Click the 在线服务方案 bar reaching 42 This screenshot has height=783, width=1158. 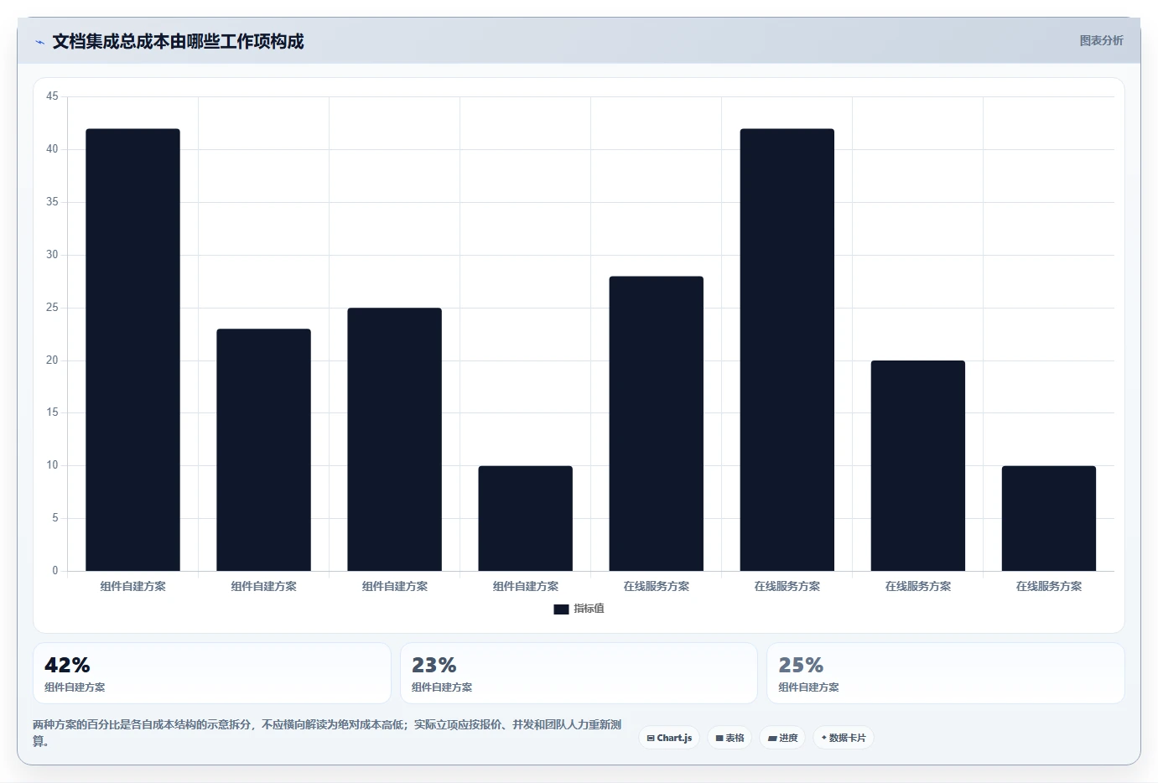click(x=787, y=350)
